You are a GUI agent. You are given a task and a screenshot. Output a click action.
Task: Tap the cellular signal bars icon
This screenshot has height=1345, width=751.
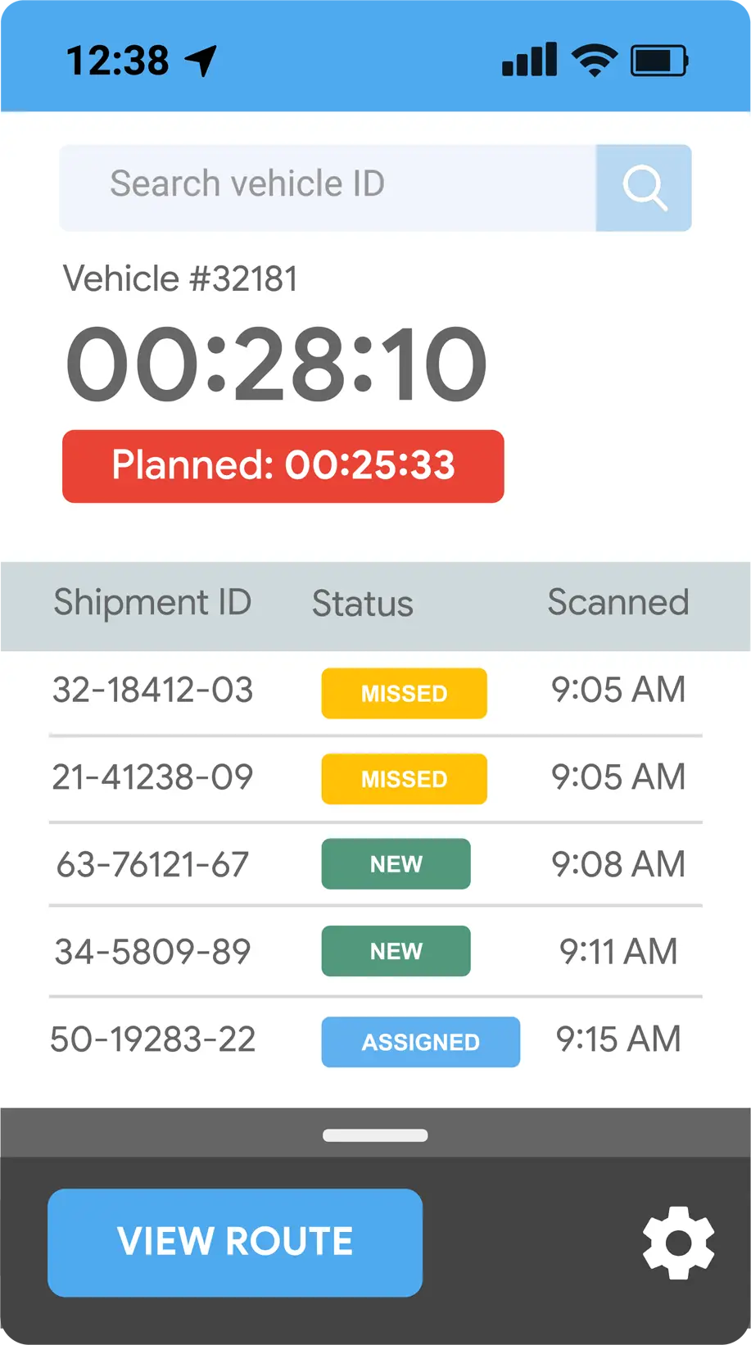tap(529, 61)
